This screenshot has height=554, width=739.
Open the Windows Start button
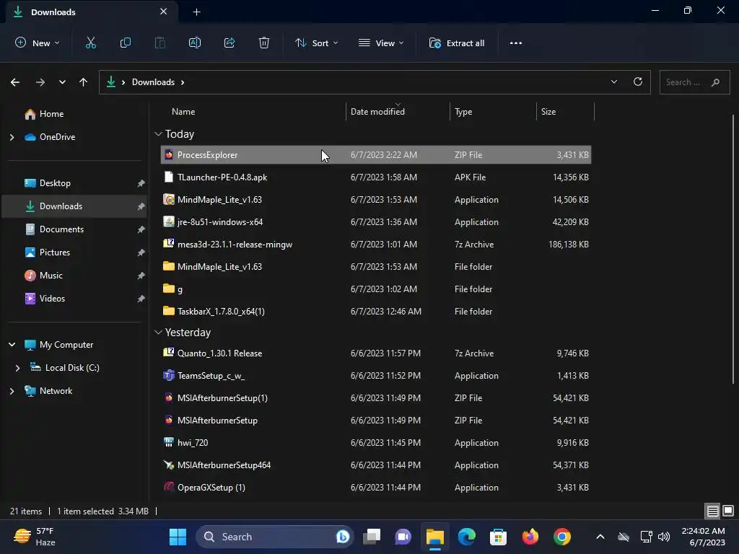[178, 537]
